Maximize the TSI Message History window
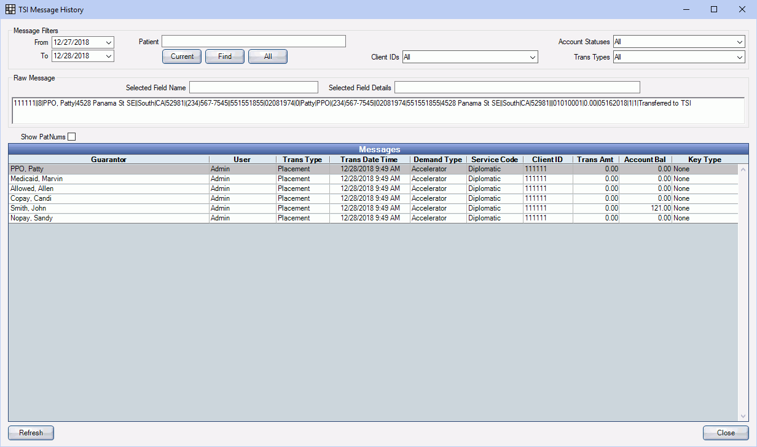The width and height of the screenshot is (757, 447). 714,9
